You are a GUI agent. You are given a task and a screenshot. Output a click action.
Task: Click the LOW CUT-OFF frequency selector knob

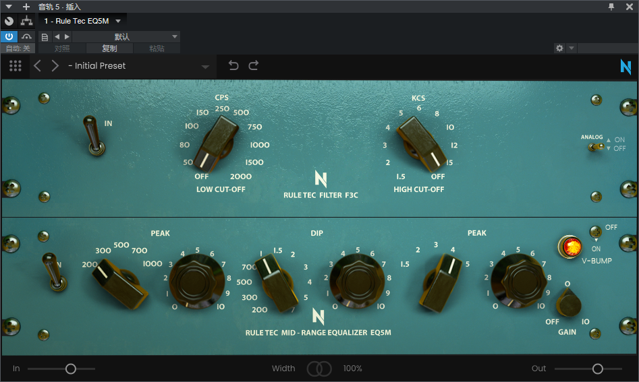(x=215, y=144)
